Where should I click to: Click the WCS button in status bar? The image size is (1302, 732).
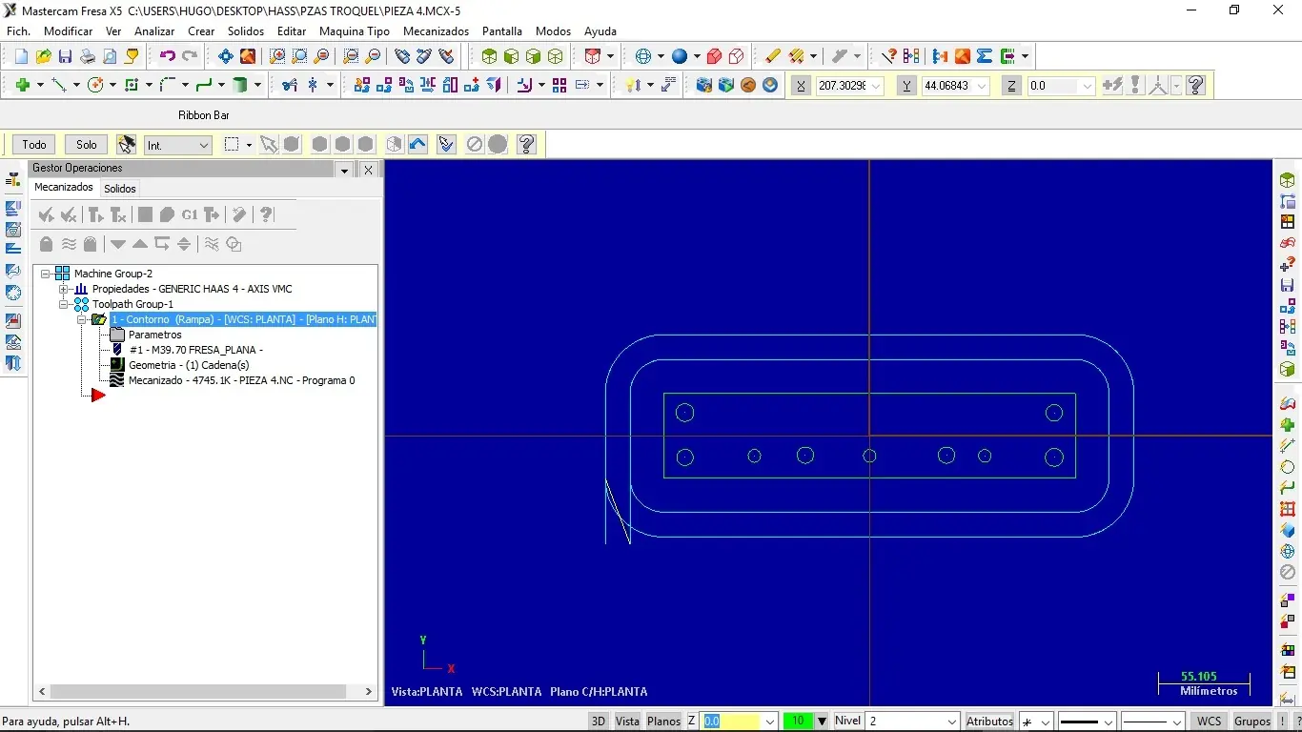tap(1210, 722)
